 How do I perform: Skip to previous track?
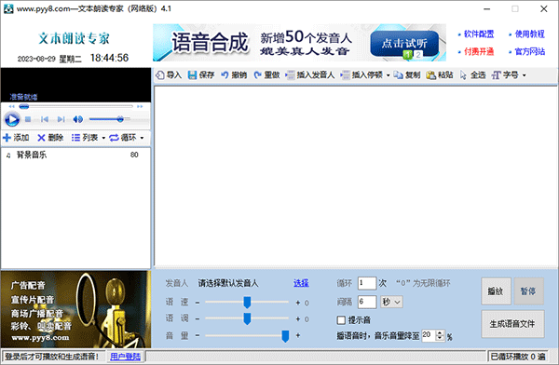point(45,119)
